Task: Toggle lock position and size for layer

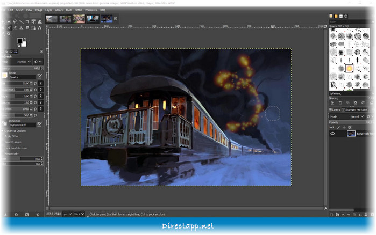Action: 344,127
